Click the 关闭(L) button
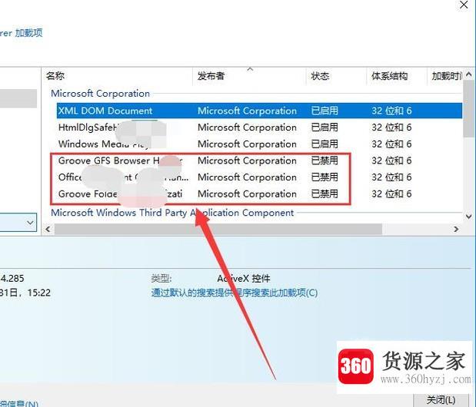This screenshot has width=476, height=407. tap(441, 400)
